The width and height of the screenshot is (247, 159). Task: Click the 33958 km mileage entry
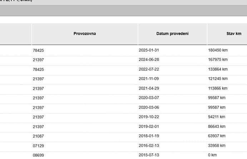217,146
